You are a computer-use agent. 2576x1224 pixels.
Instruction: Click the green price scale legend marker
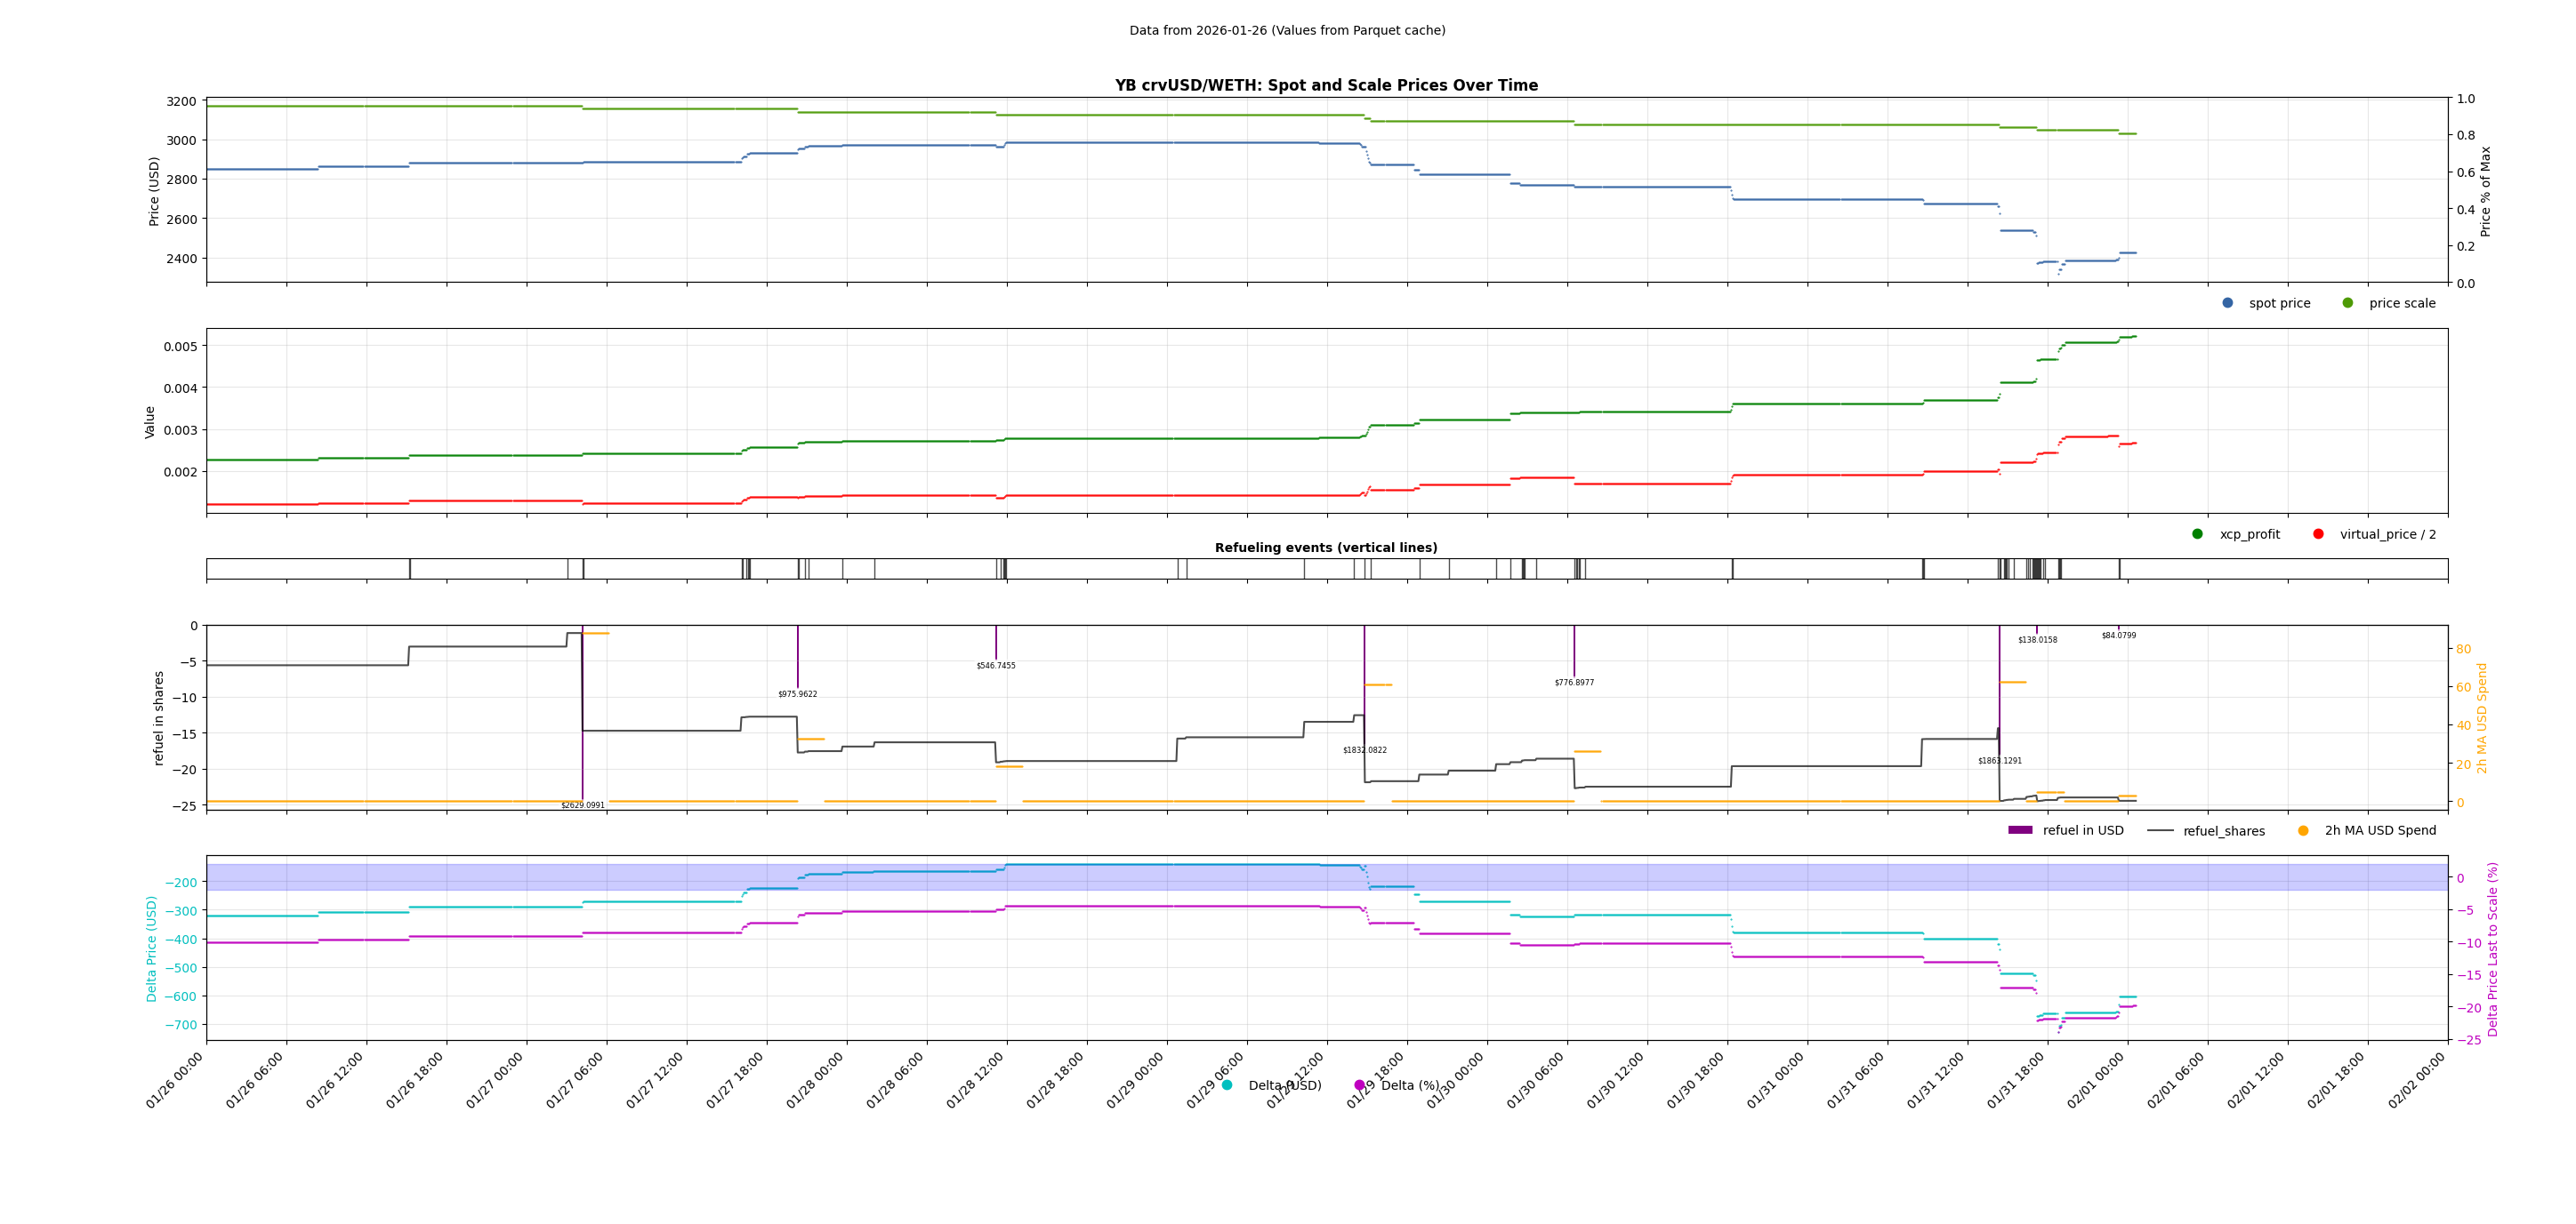click(2347, 303)
